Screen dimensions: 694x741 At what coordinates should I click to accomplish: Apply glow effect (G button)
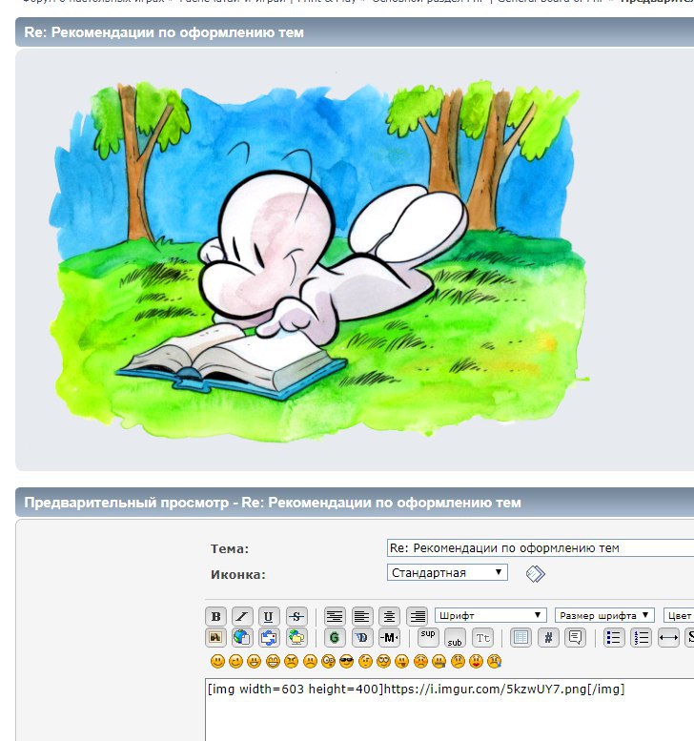(x=335, y=637)
